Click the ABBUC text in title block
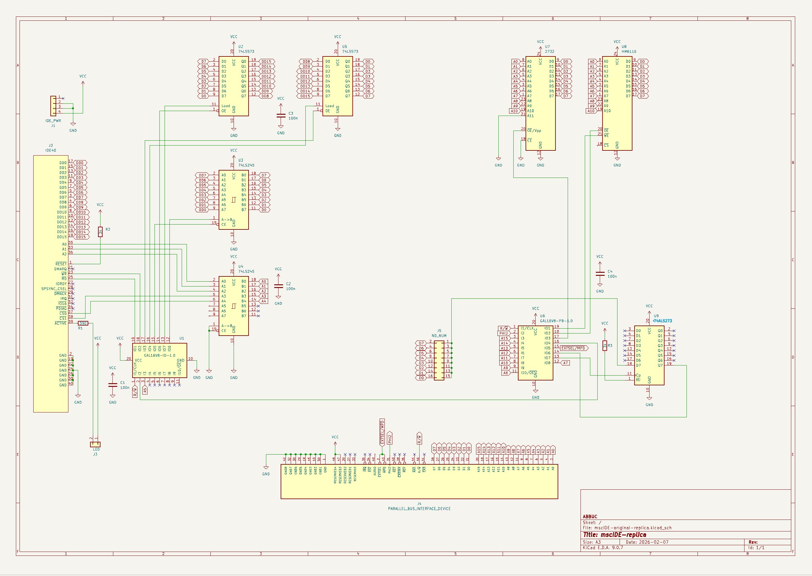The width and height of the screenshot is (812, 576). click(x=590, y=517)
